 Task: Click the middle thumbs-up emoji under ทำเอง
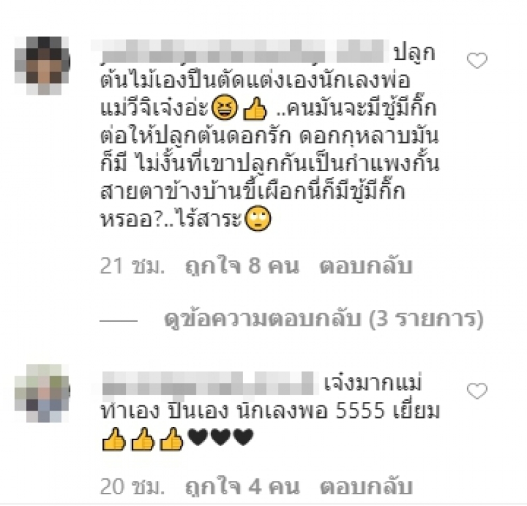142,439
